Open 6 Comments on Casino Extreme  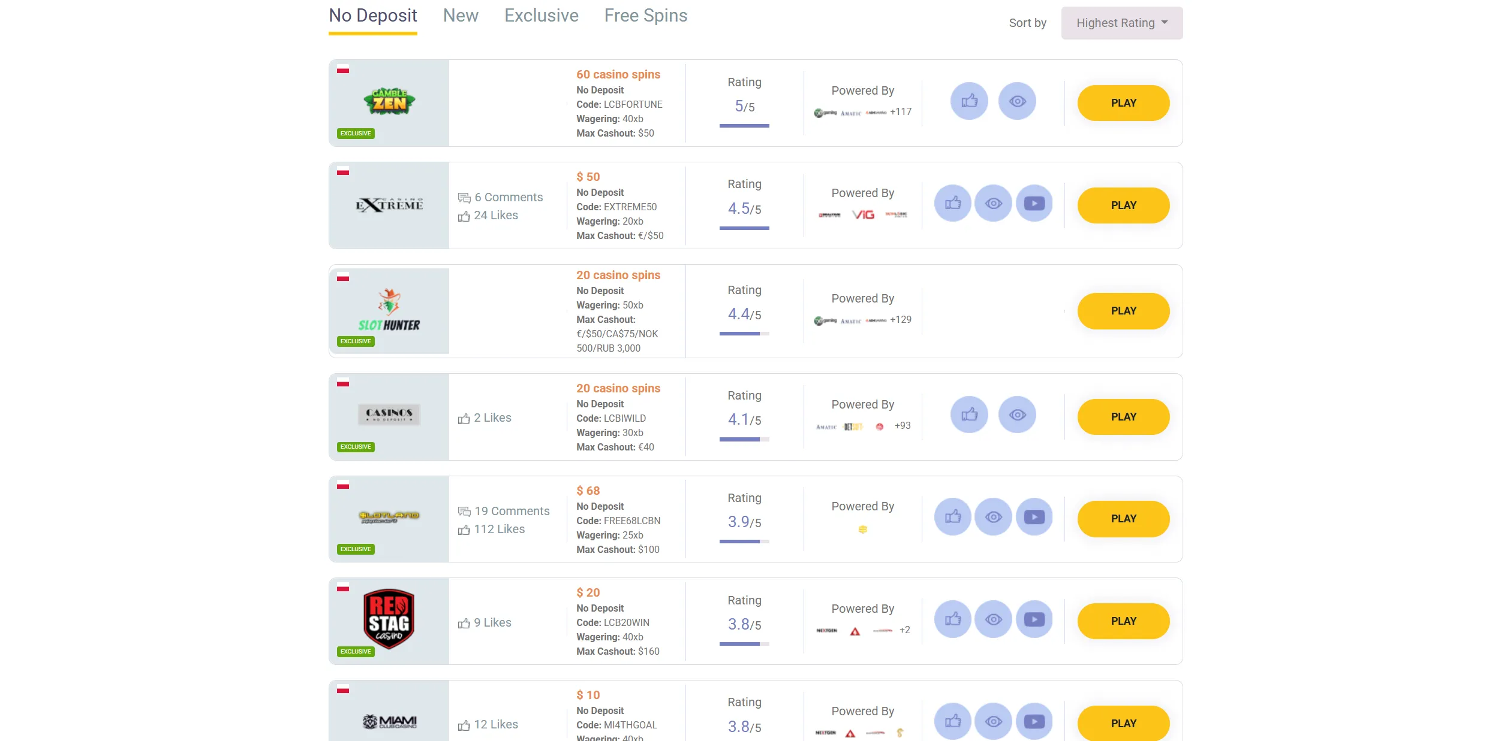501,197
